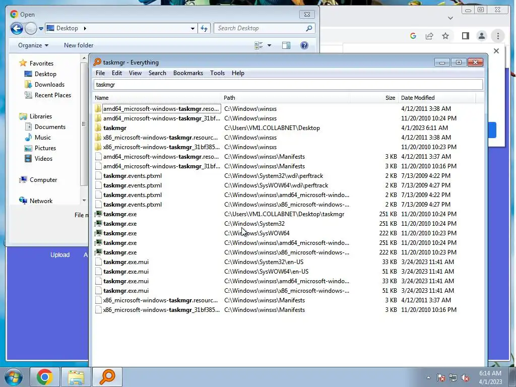Select Documents library
Screen dimensions: 516x387
click(50, 126)
